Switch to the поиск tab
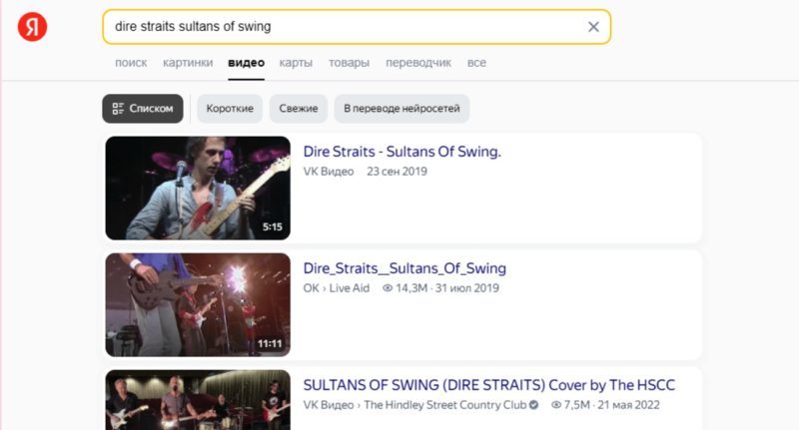 131,63
